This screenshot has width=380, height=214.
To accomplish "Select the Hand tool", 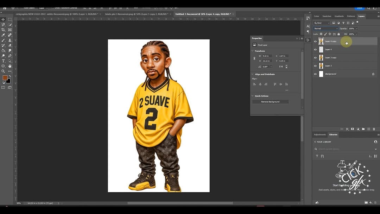I will tap(10, 66).
